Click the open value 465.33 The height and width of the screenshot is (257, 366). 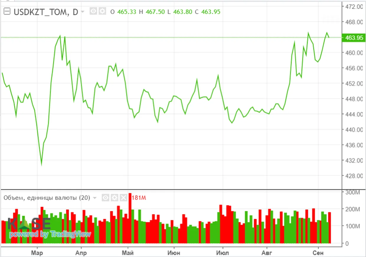[127, 12]
